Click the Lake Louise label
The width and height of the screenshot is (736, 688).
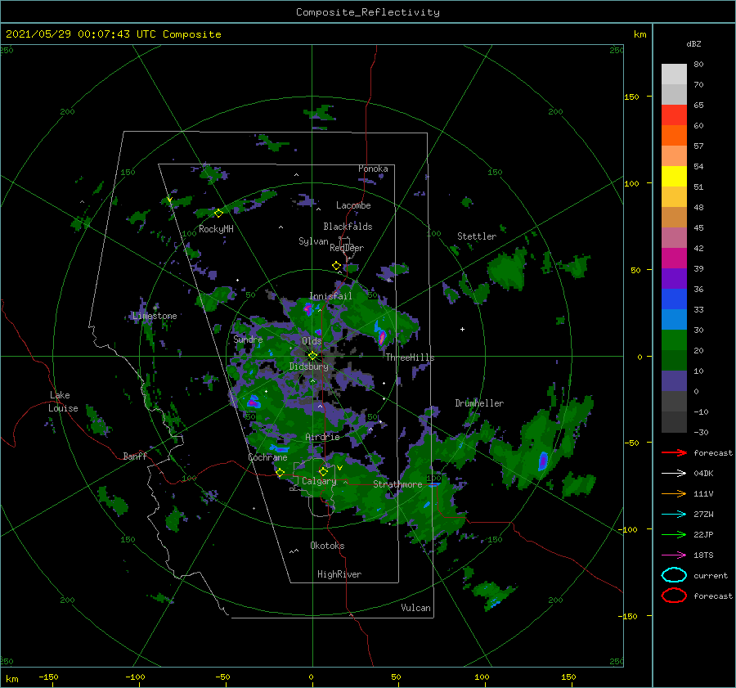(x=64, y=402)
